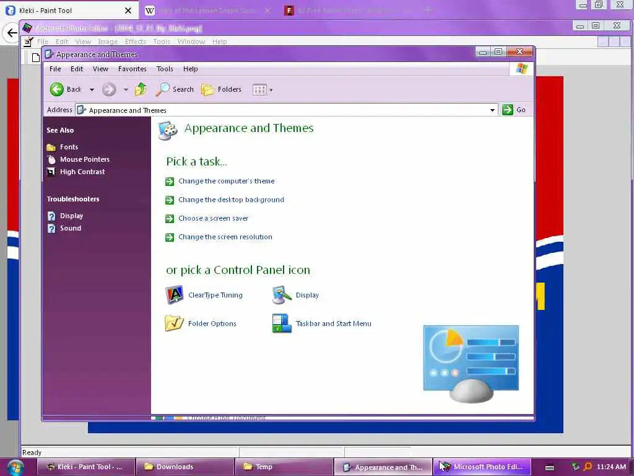The width and height of the screenshot is (634, 476).
Task: Click the browser back arrow in Kleki window
Action: 12,33
